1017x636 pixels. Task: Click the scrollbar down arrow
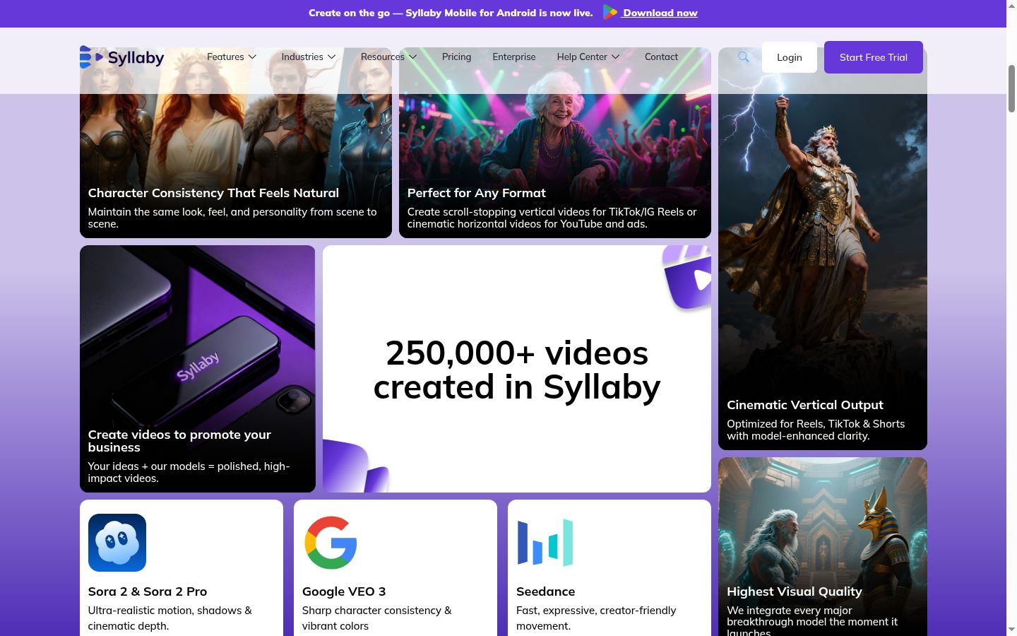tap(1011, 630)
